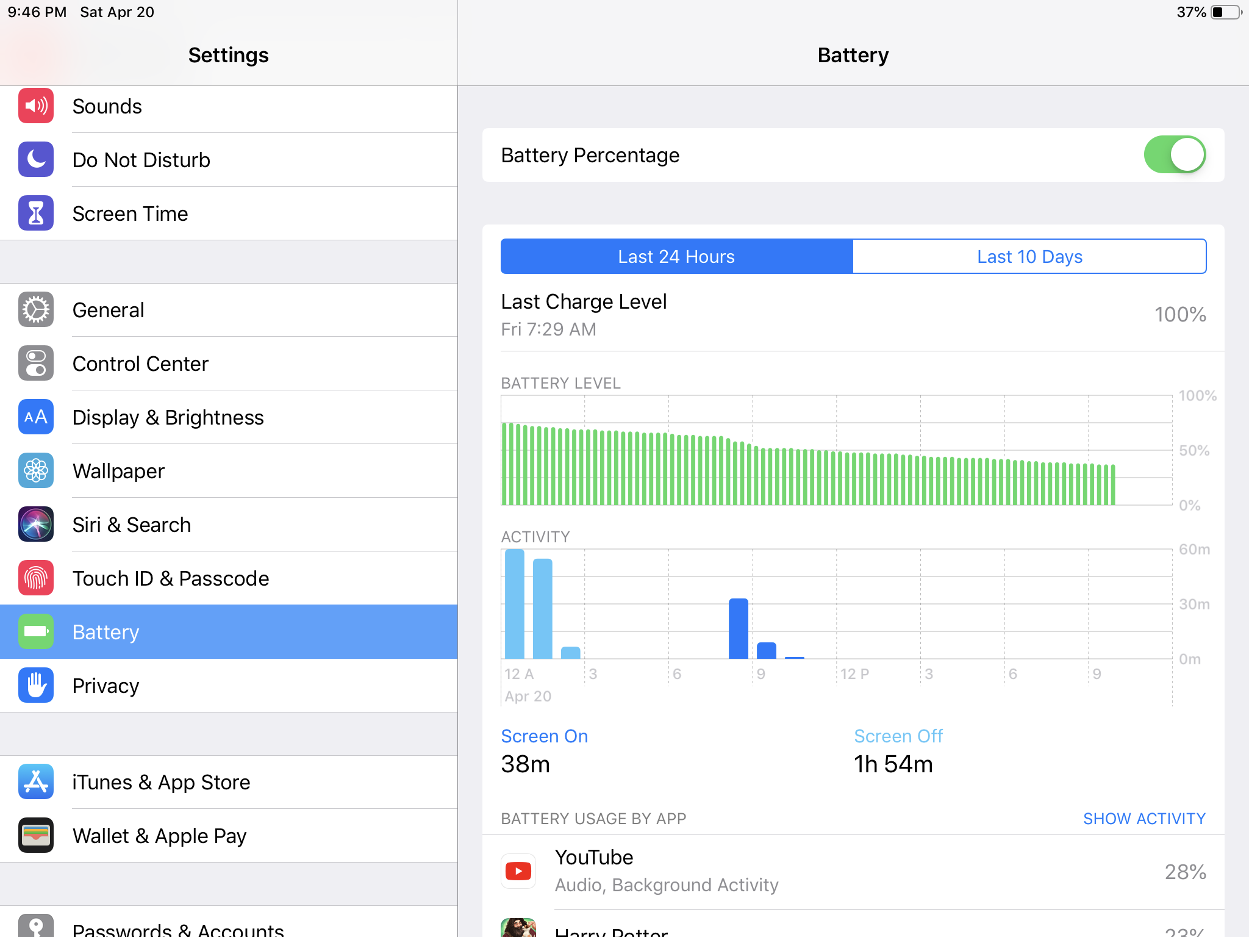
Task: Open Do Not Disturb settings
Action: (x=229, y=160)
